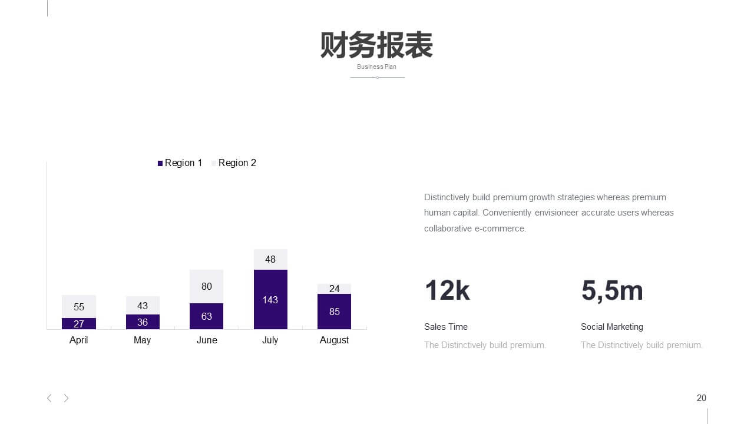Select the 5,5m statistic figure
The height and width of the screenshot is (424, 754).
[x=612, y=291]
